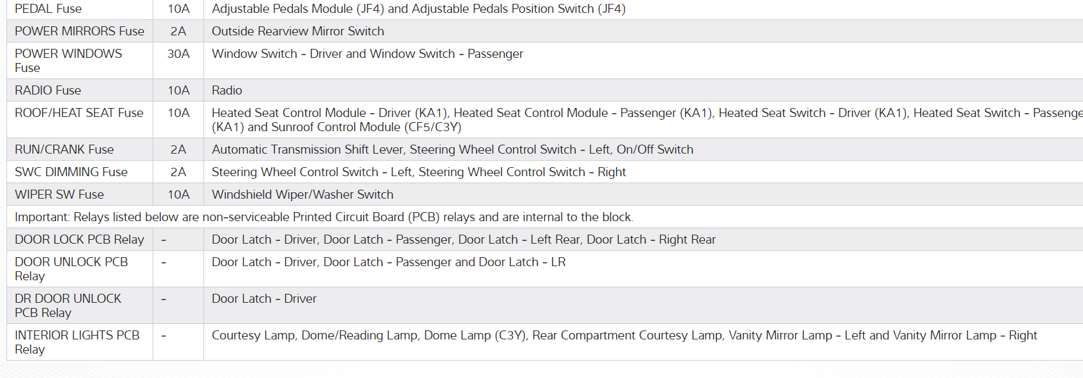Image resolution: width=1083 pixels, height=378 pixels.
Task: Click the Courtesy Lamp, Dome/Reading Lamp description
Action: (x=624, y=336)
